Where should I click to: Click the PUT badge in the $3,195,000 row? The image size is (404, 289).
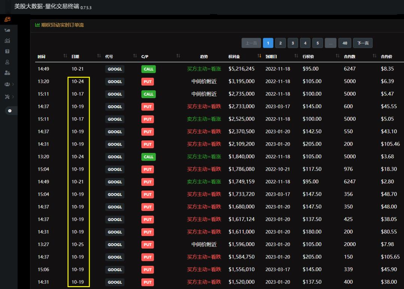point(148,81)
